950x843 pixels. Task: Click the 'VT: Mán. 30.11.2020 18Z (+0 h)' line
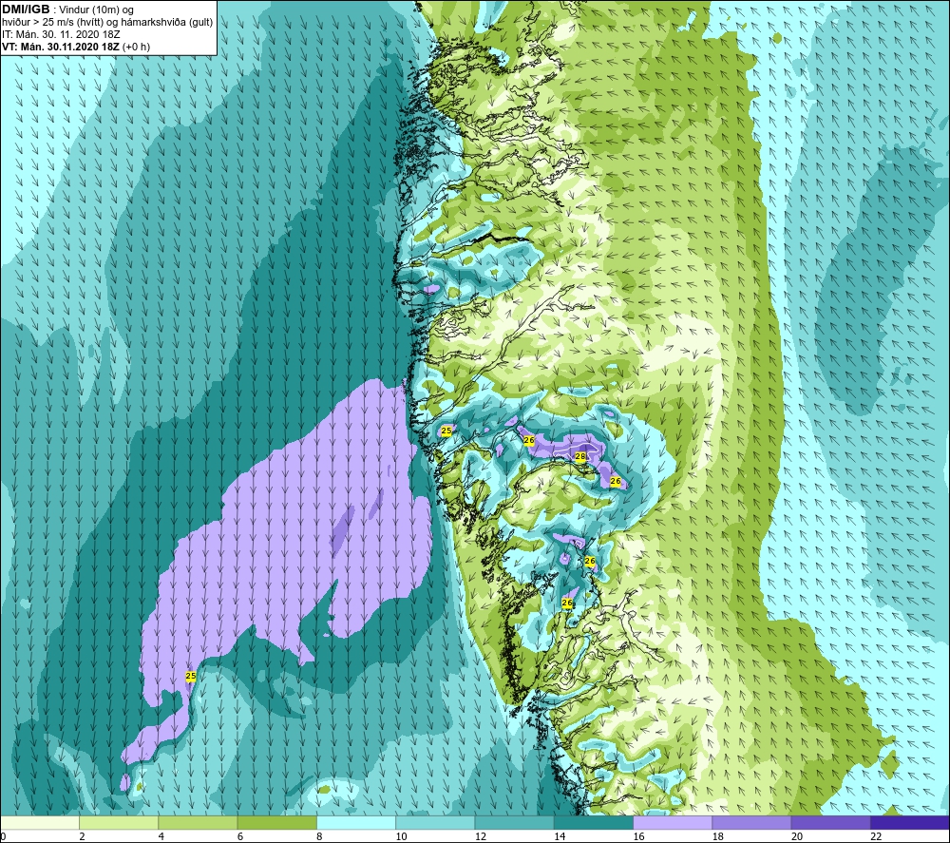click(76, 47)
